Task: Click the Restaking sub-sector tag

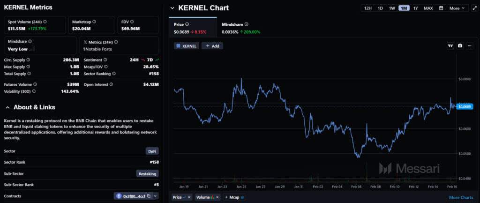Action: (147, 173)
